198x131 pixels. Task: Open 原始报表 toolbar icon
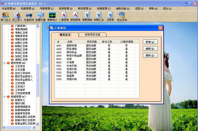click(75, 17)
